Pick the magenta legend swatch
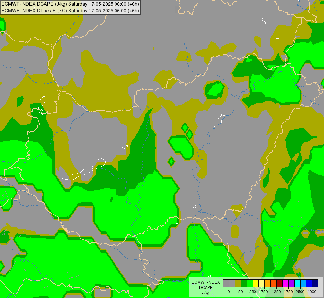This screenshot has height=298, width=324. click(x=286, y=283)
